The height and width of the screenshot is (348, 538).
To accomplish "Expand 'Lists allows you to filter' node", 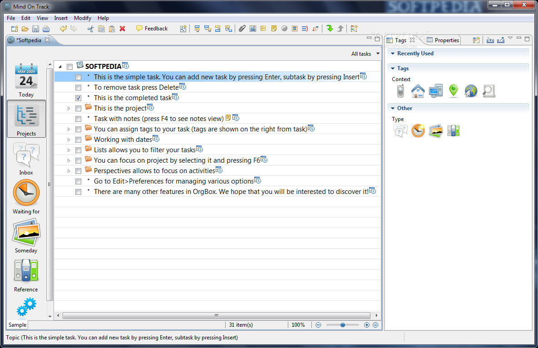I will (69, 150).
